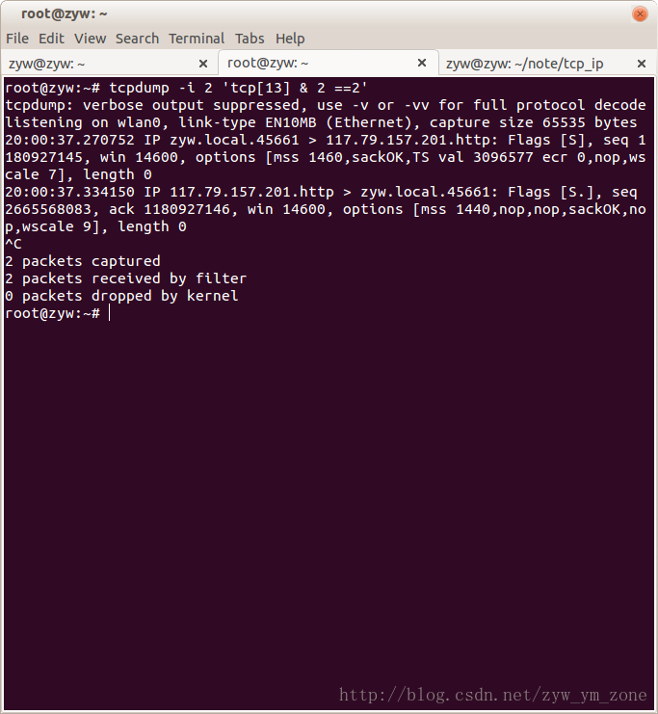Screen dimensions: 658x714
Task: Close the ~/note/tcp_ip tab
Action: click(642, 64)
